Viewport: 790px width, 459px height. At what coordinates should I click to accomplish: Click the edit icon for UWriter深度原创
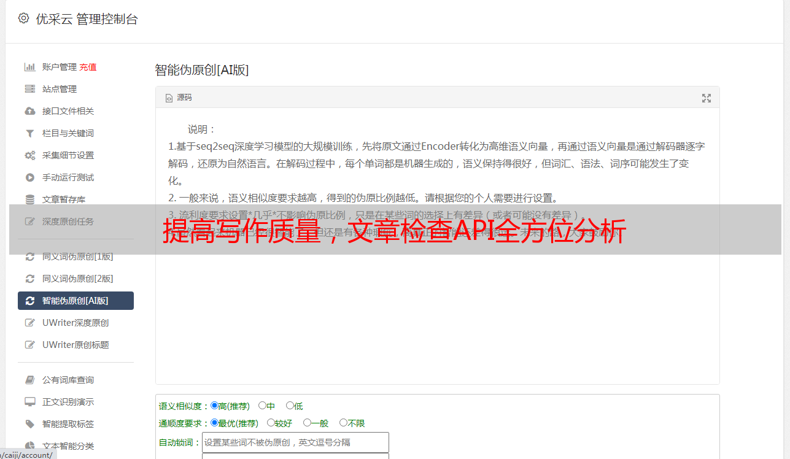(x=29, y=323)
